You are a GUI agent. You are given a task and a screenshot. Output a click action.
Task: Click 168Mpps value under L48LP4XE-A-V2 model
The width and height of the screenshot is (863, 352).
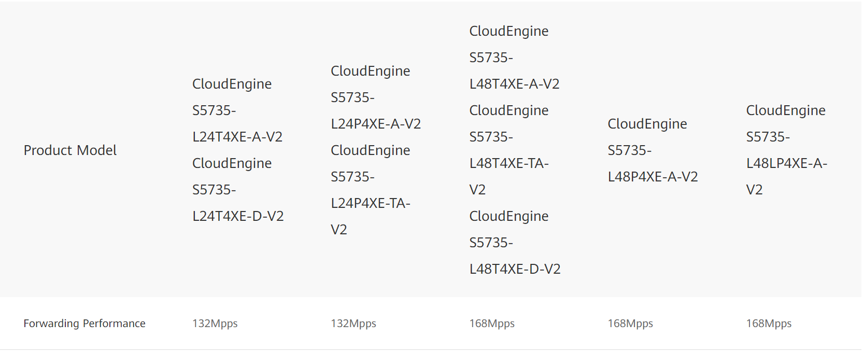[x=769, y=323]
